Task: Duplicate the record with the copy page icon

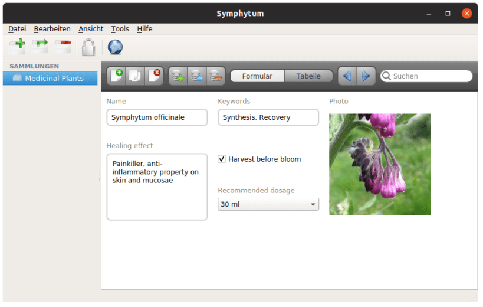Action: point(135,76)
